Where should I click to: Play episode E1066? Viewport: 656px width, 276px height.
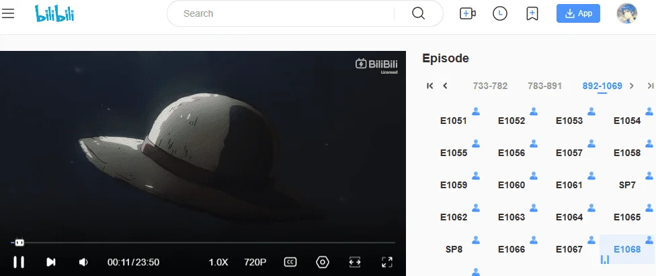click(511, 249)
